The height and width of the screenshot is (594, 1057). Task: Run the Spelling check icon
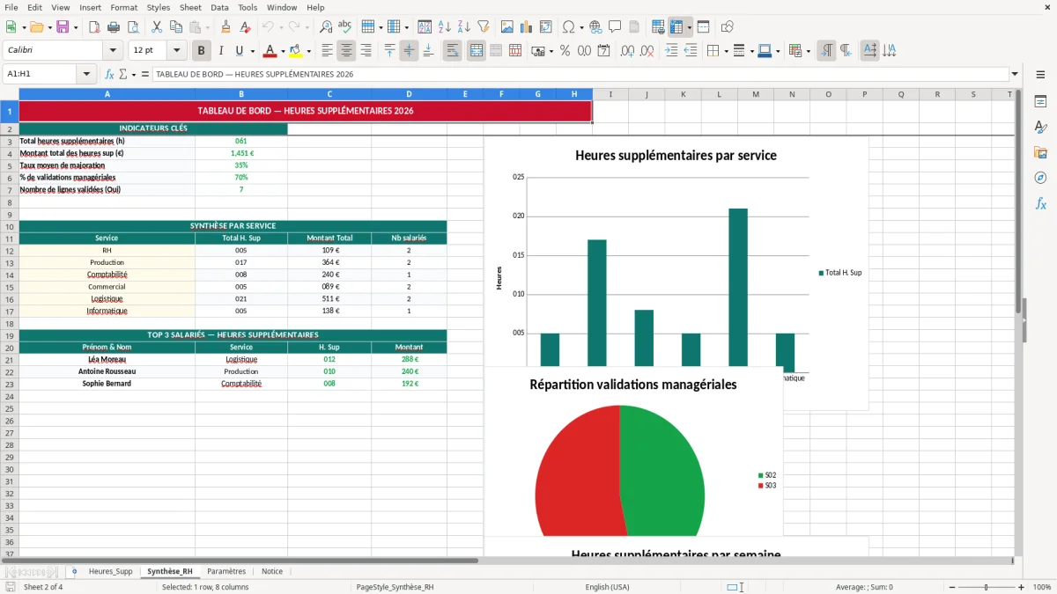click(x=345, y=27)
